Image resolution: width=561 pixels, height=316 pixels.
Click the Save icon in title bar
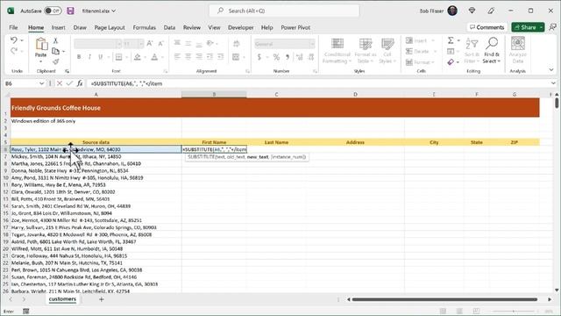pos(70,11)
